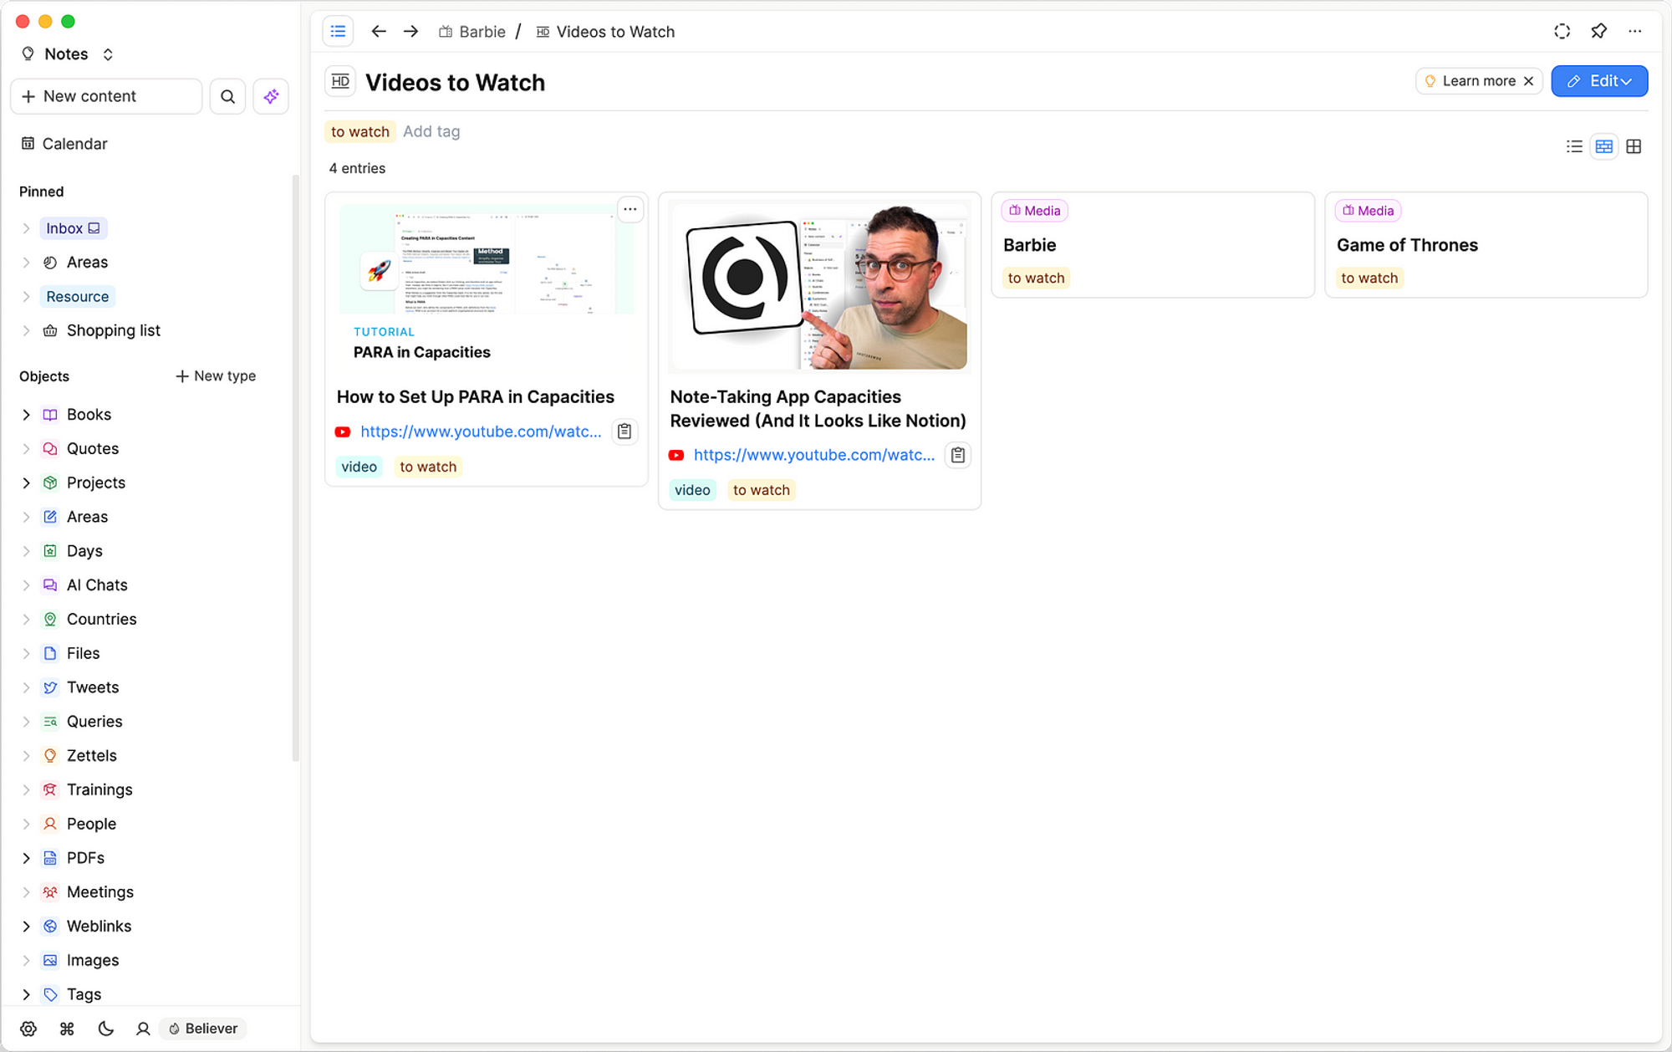The width and height of the screenshot is (1672, 1052).
Task: Click New content button
Action: click(x=106, y=96)
